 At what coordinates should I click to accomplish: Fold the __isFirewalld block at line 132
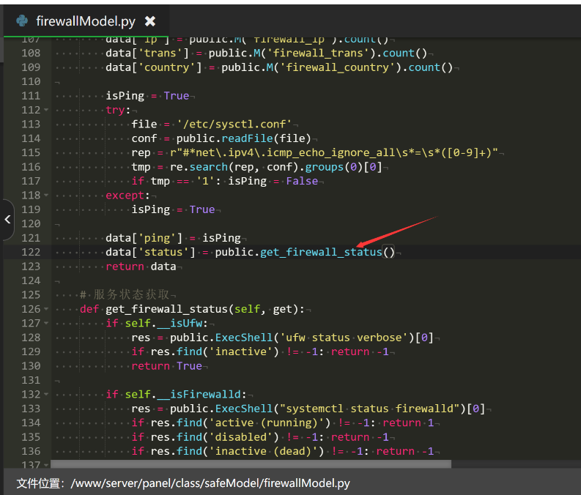click(46, 394)
